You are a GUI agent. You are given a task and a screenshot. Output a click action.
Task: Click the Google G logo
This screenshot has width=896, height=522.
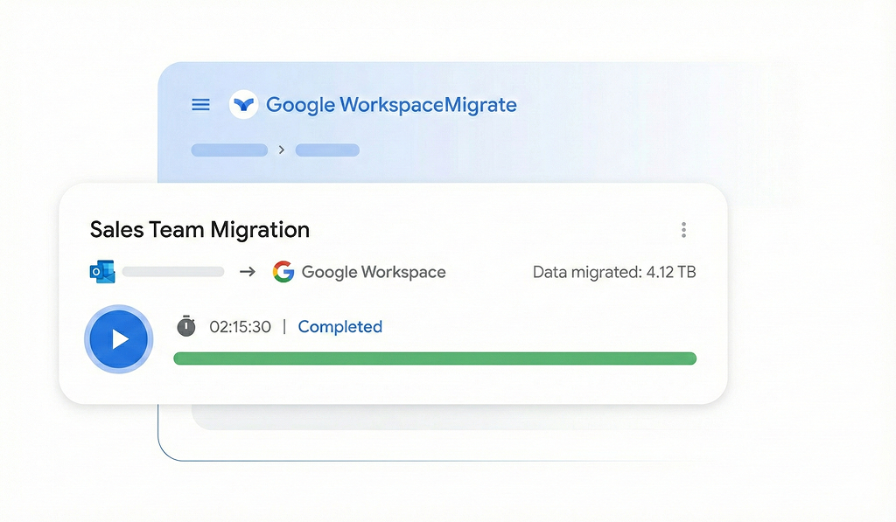[283, 272]
